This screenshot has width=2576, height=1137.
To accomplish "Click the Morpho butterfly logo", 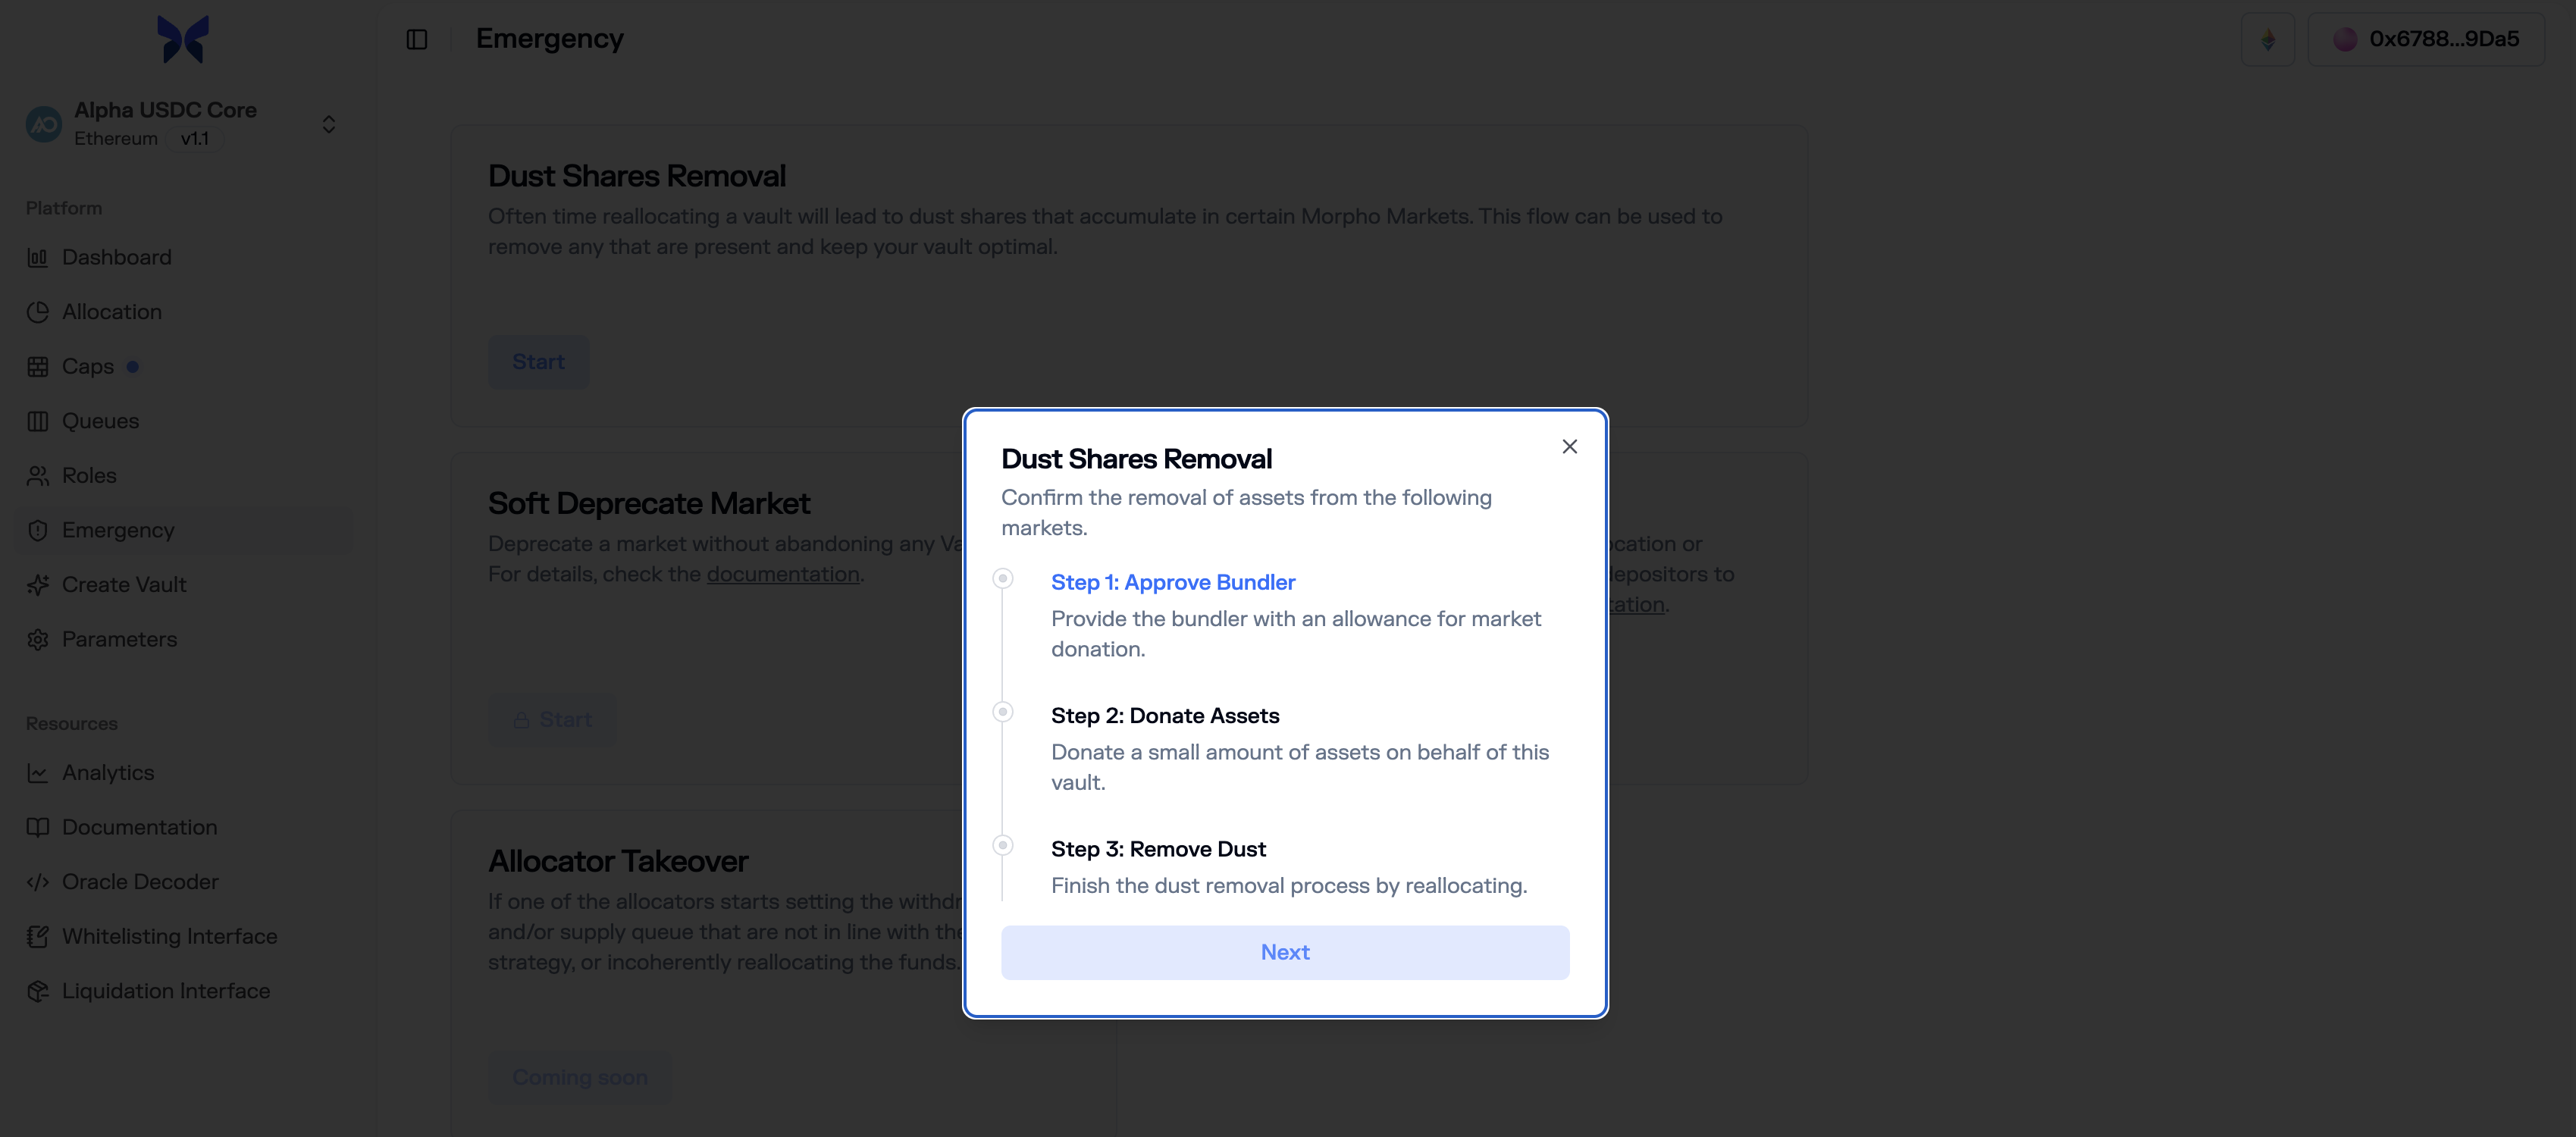I will click(183, 39).
